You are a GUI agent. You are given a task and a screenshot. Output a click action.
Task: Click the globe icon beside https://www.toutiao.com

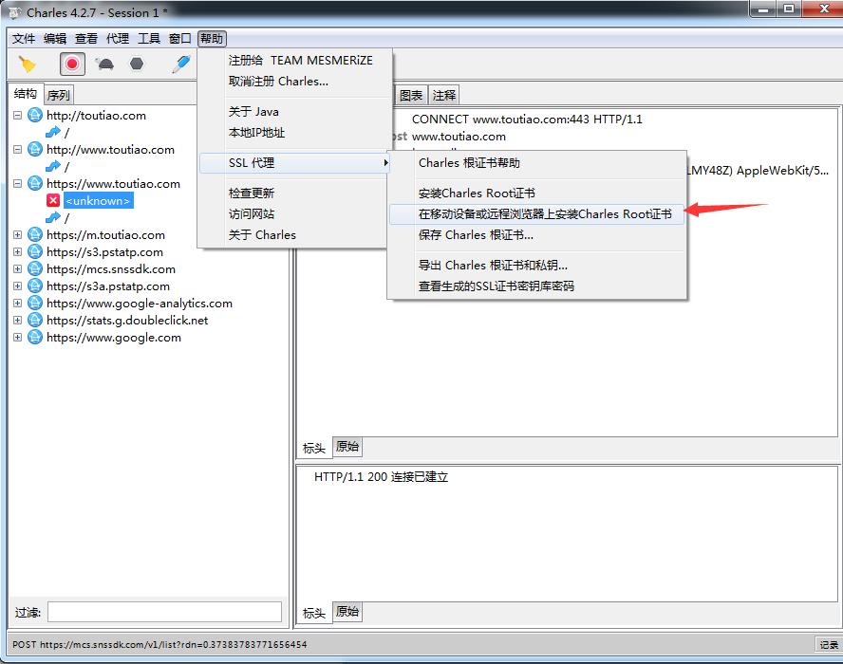click(x=35, y=183)
